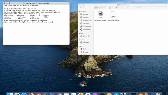Screen dimensions: 168x95
Task: Close the Terminal window
Action: click(x=5, y=3)
